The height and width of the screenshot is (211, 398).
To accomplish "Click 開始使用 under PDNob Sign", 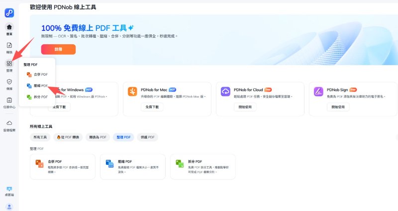I will pyautogui.click(x=338, y=107).
